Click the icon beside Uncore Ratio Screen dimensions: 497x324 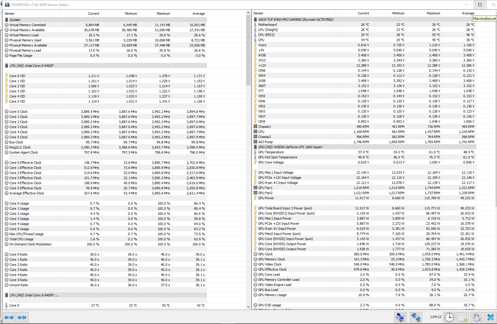[x=7, y=285]
